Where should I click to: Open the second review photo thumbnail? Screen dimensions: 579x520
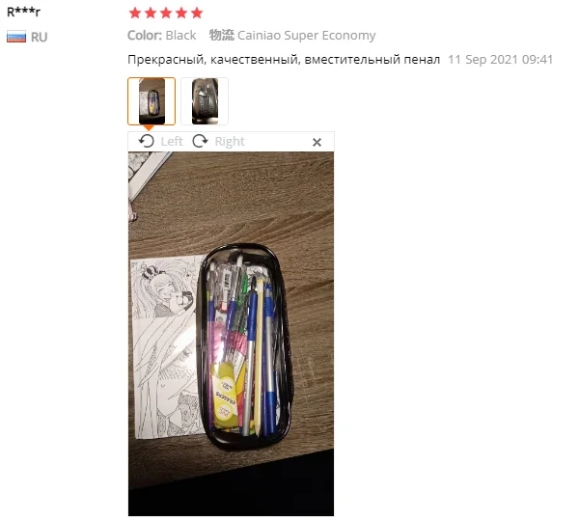[205, 101]
